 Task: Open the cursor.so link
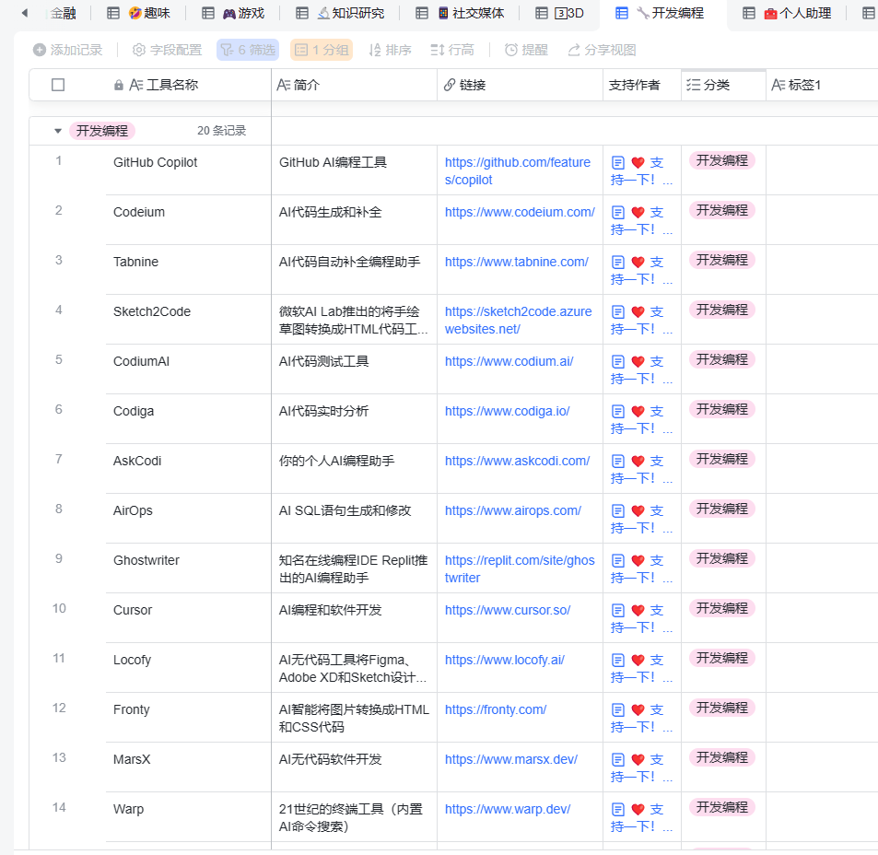click(x=508, y=610)
